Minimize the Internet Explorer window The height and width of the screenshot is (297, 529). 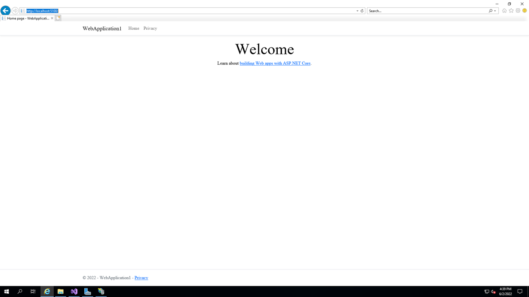tap(497, 4)
